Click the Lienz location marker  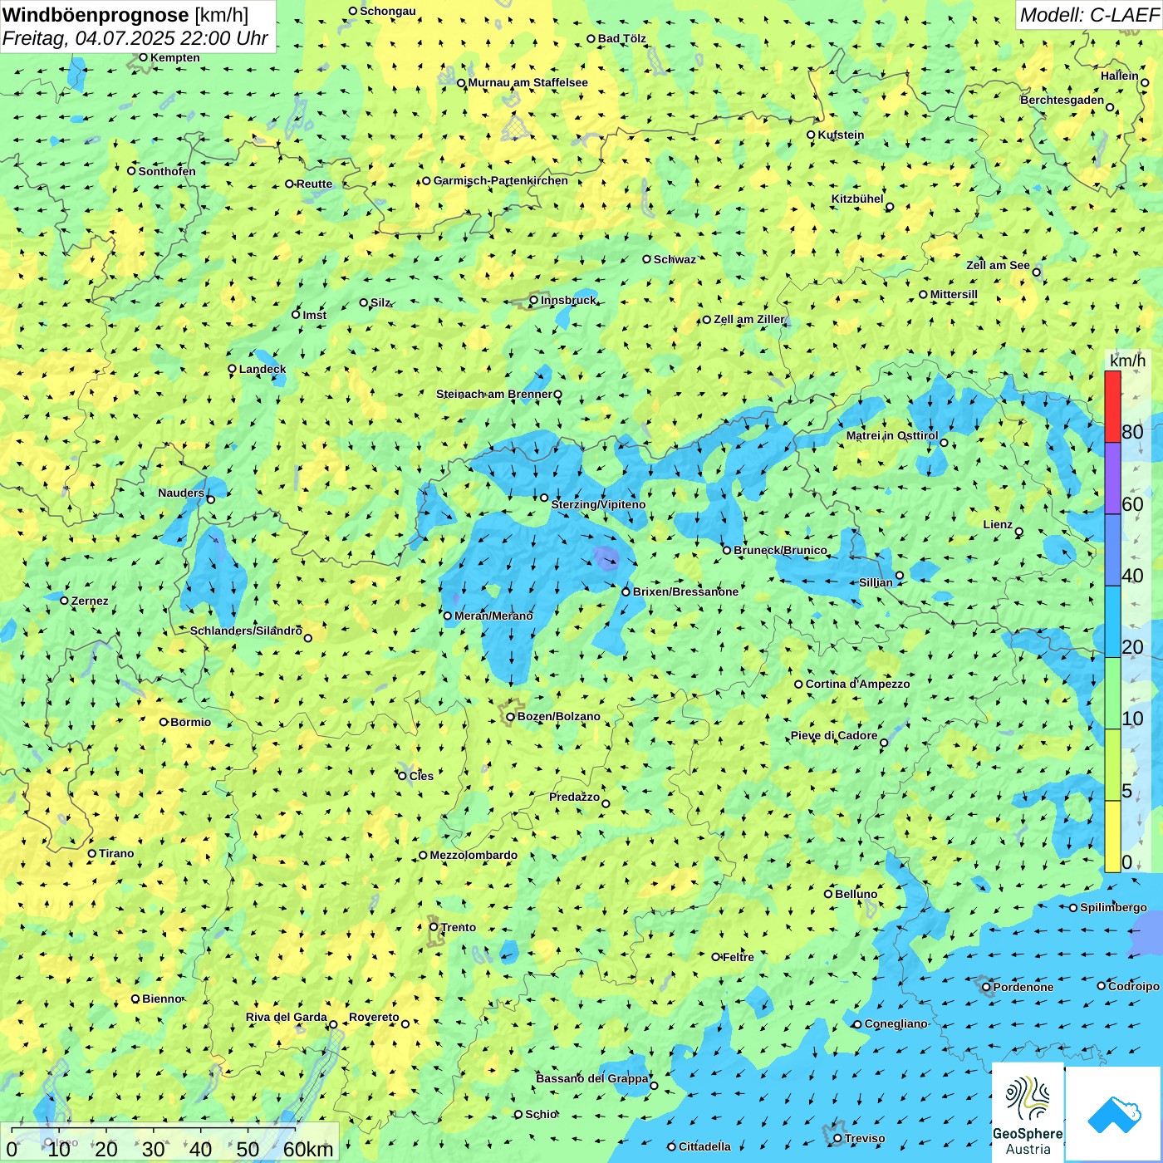[x=1019, y=532]
